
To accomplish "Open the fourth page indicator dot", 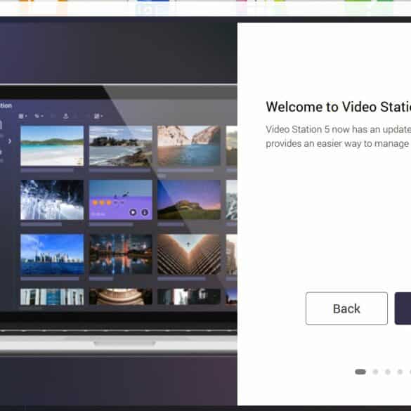I will click(x=400, y=372).
